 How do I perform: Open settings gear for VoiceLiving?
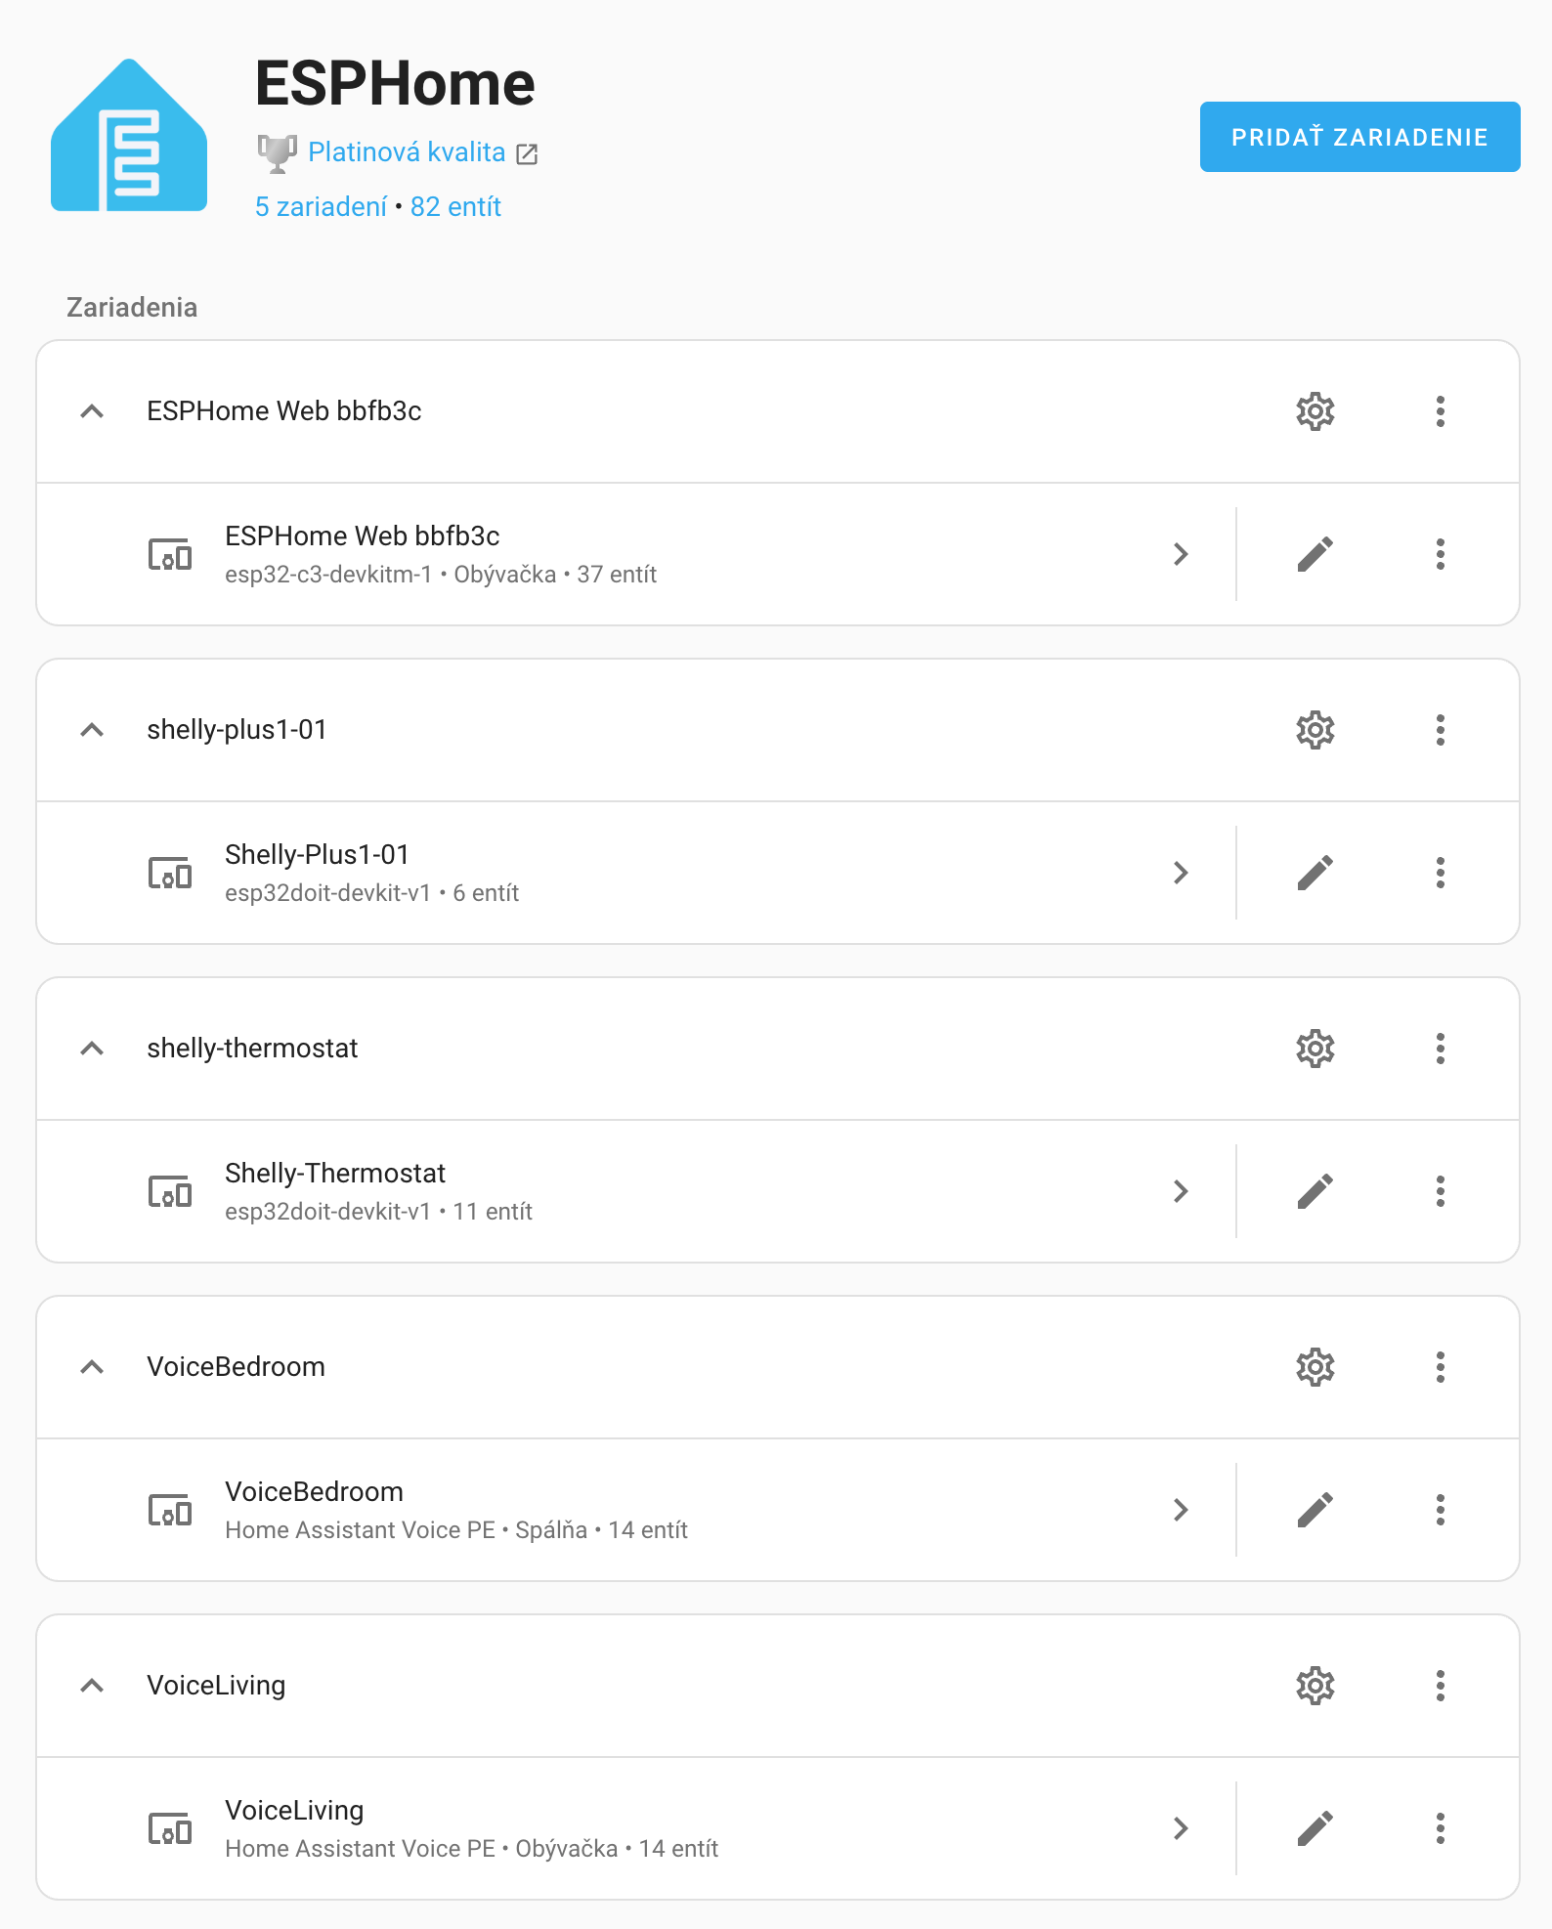1315,1686
